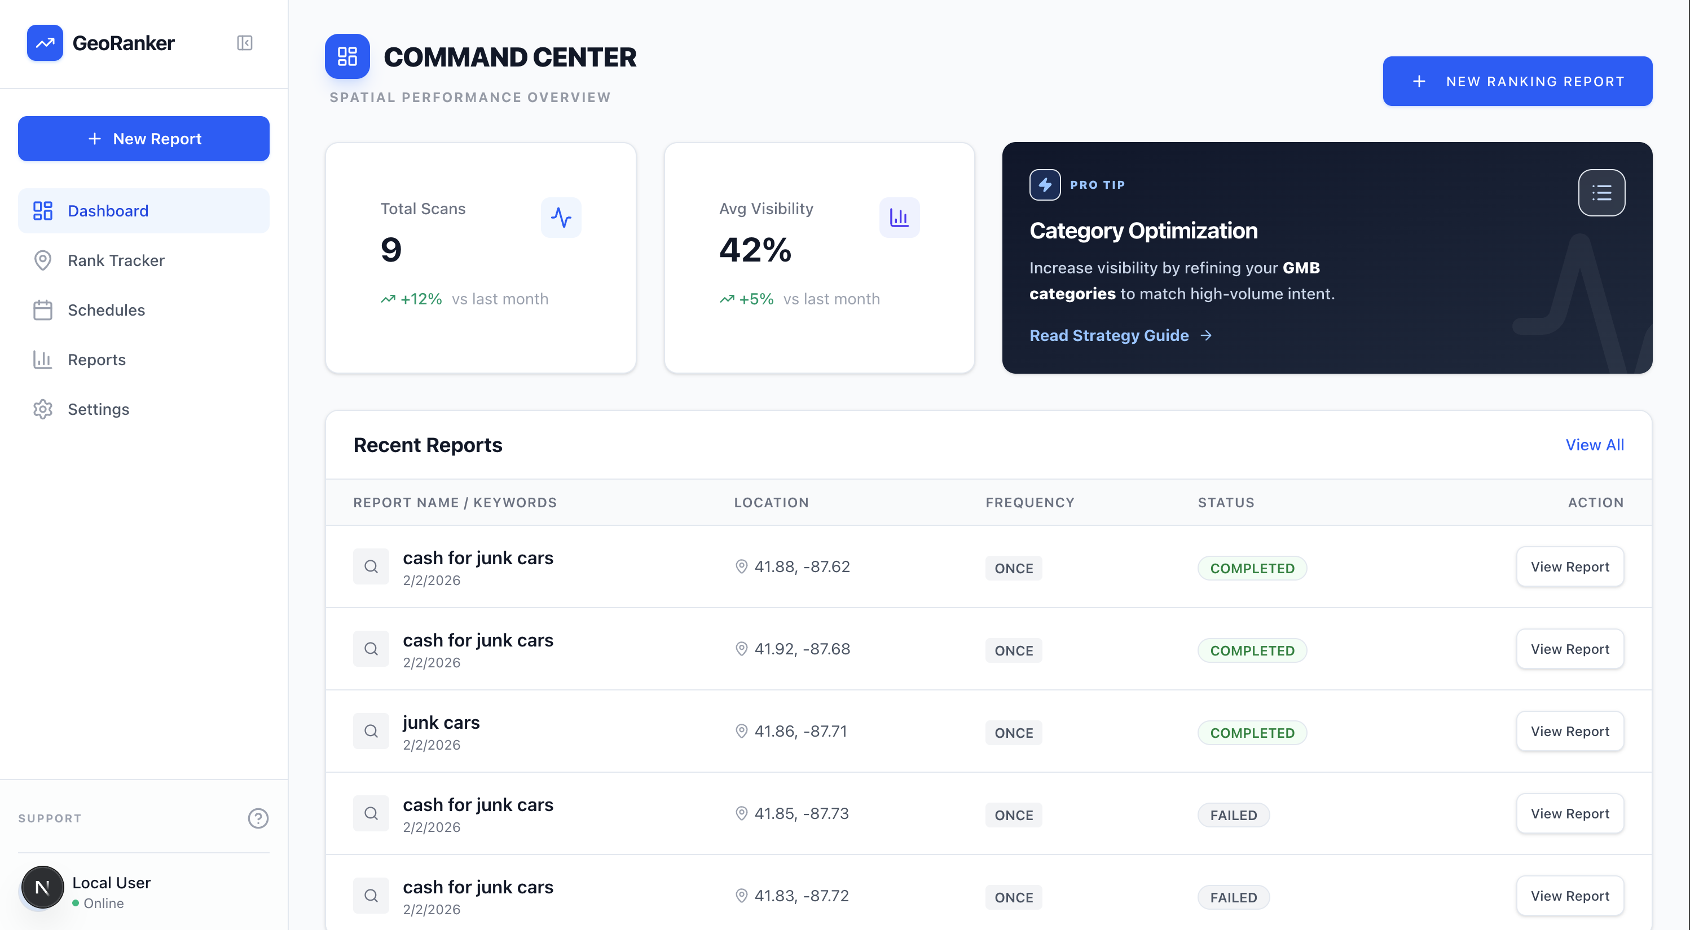This screenshot has width=1690, height=930.
Task: Click the GeoRanker logo icon
Action: (x=44, y=43)
